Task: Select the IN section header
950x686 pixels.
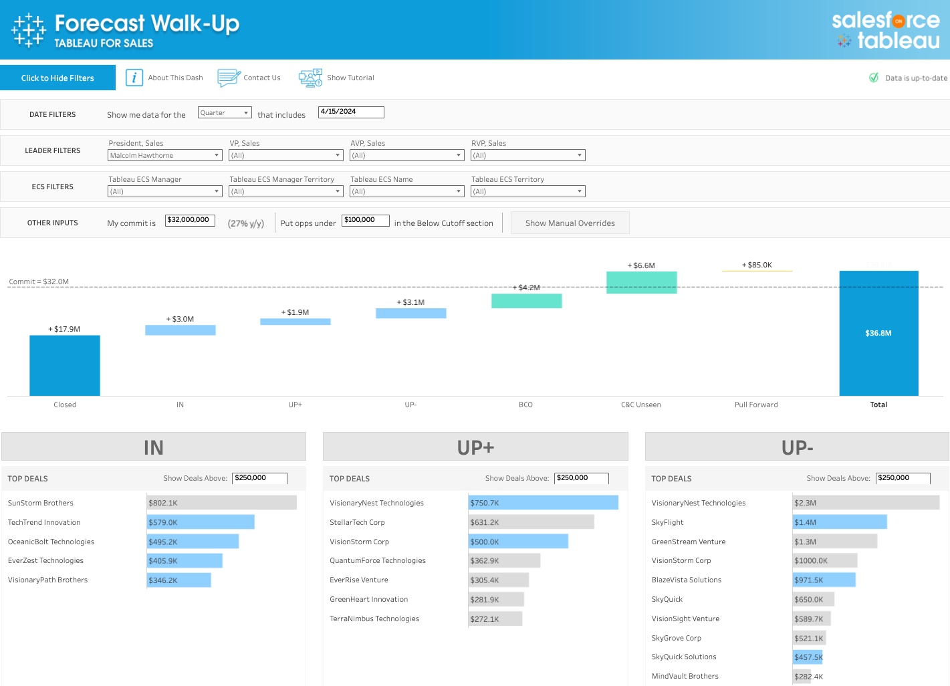Action: coord(153,447)
